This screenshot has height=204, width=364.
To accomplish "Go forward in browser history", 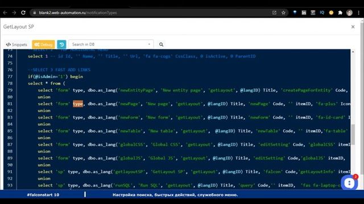I will 14,12.
